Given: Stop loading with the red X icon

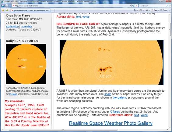Looking at the screenshot, I should (136, 6).
